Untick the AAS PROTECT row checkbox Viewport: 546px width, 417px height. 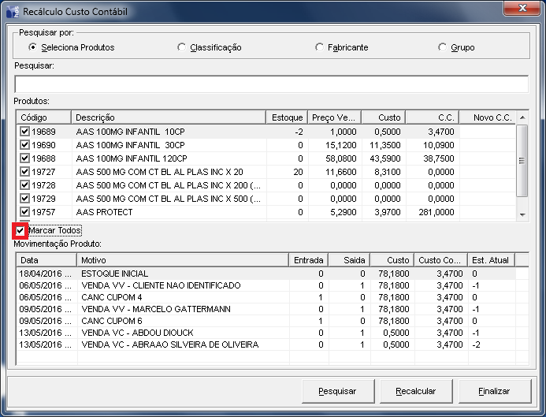(25, 212)
